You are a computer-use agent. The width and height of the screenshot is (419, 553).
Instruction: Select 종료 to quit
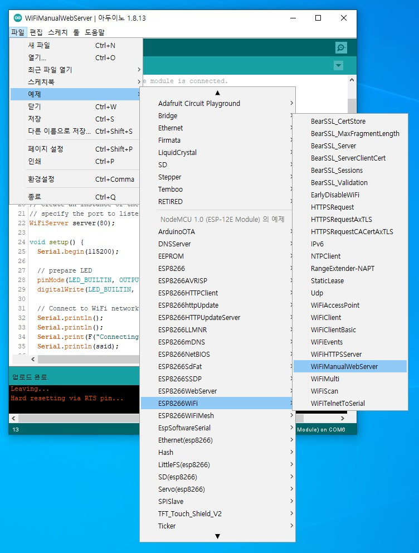[x=76, y=197]
